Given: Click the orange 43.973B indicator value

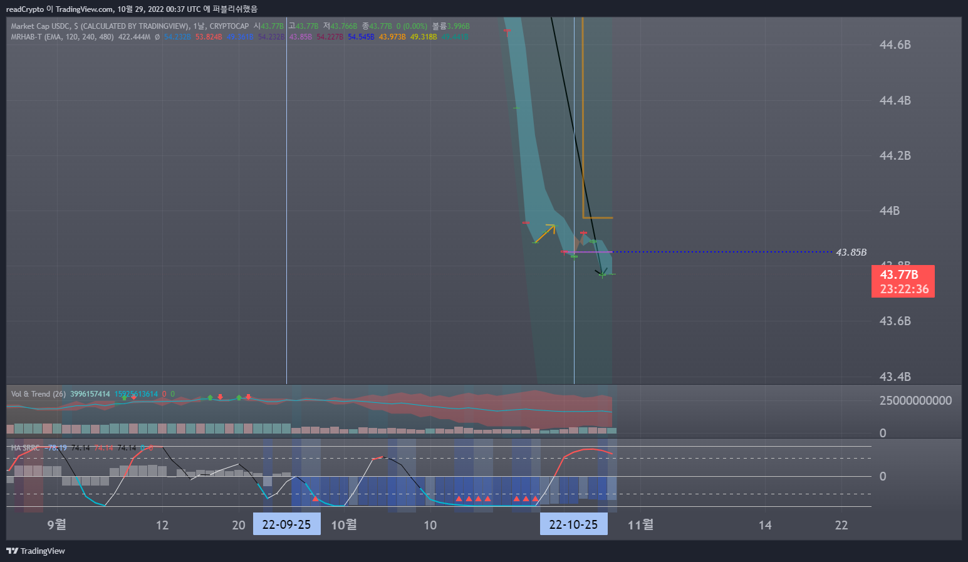Looking at the screenshot, I should tap(392, 37).
